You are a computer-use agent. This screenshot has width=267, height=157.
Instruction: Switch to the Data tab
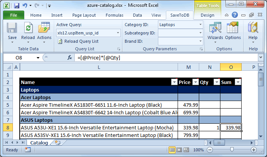137,15
